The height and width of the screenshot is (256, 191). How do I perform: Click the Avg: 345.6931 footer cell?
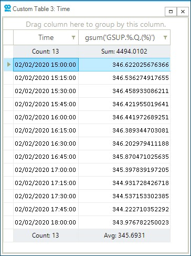click(x=124, y=235)
